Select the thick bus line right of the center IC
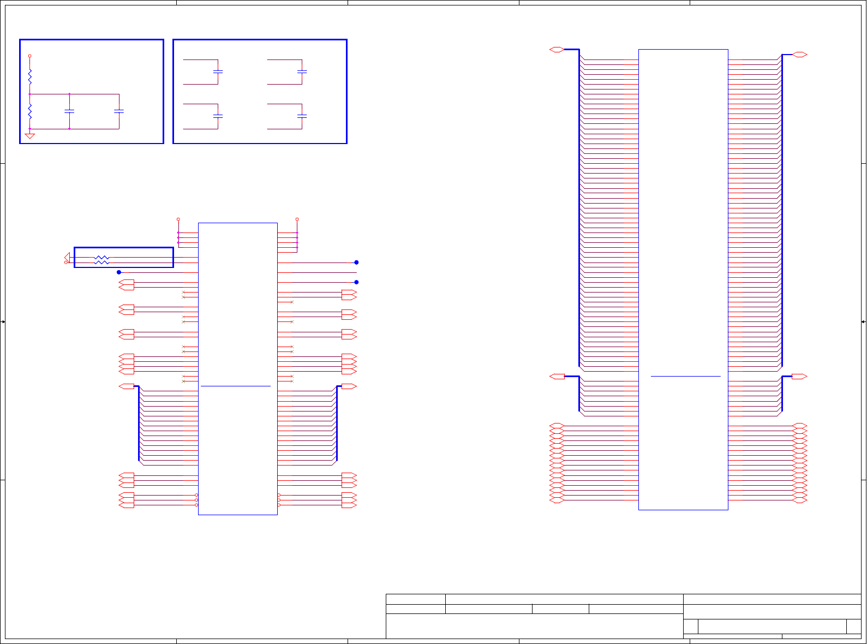The image size is (867, 644). click(x=337, y=424)
